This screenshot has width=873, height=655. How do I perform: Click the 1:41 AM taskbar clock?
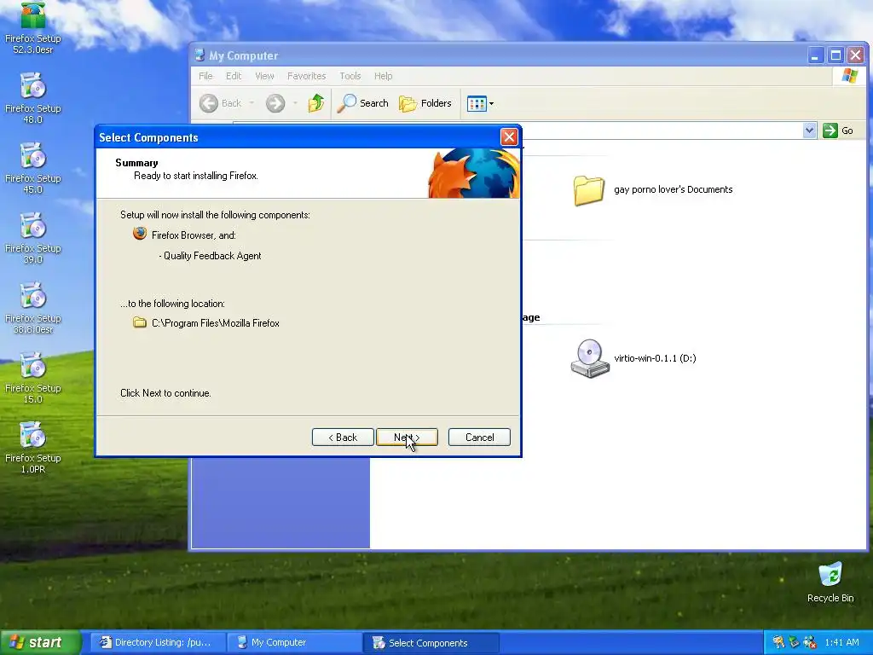[x=841, y=642]
